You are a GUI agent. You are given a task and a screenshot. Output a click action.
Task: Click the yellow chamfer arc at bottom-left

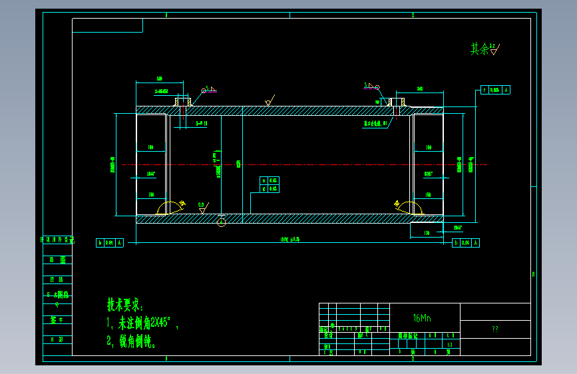[x=171, y=207]
